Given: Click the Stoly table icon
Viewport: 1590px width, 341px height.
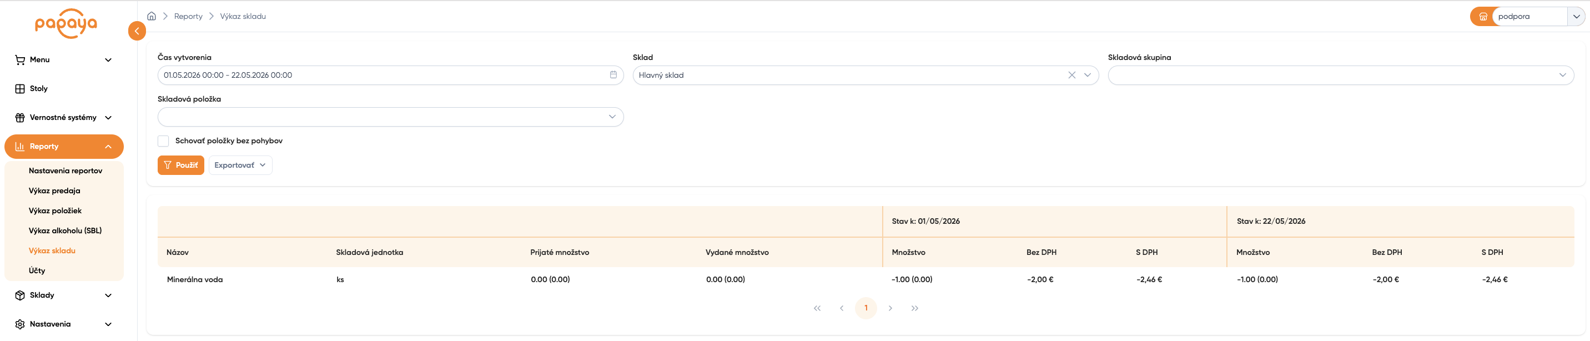Looking at the screenshot, I should (20, 89).
